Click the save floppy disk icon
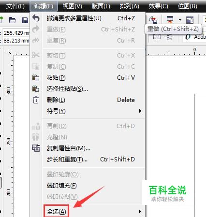This screenshot has height=217, width=206. [x=25, y=20]
